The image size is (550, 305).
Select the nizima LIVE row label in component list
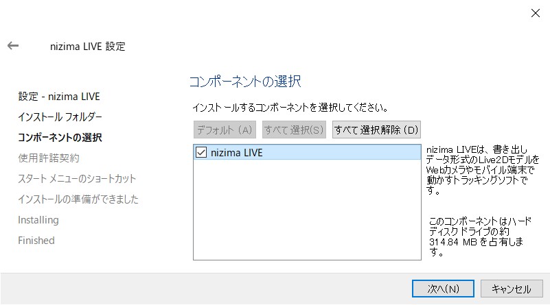coord(236,153)
